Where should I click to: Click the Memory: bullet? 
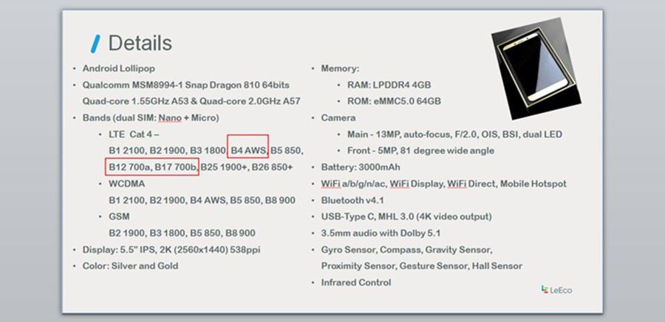[340, 68]
